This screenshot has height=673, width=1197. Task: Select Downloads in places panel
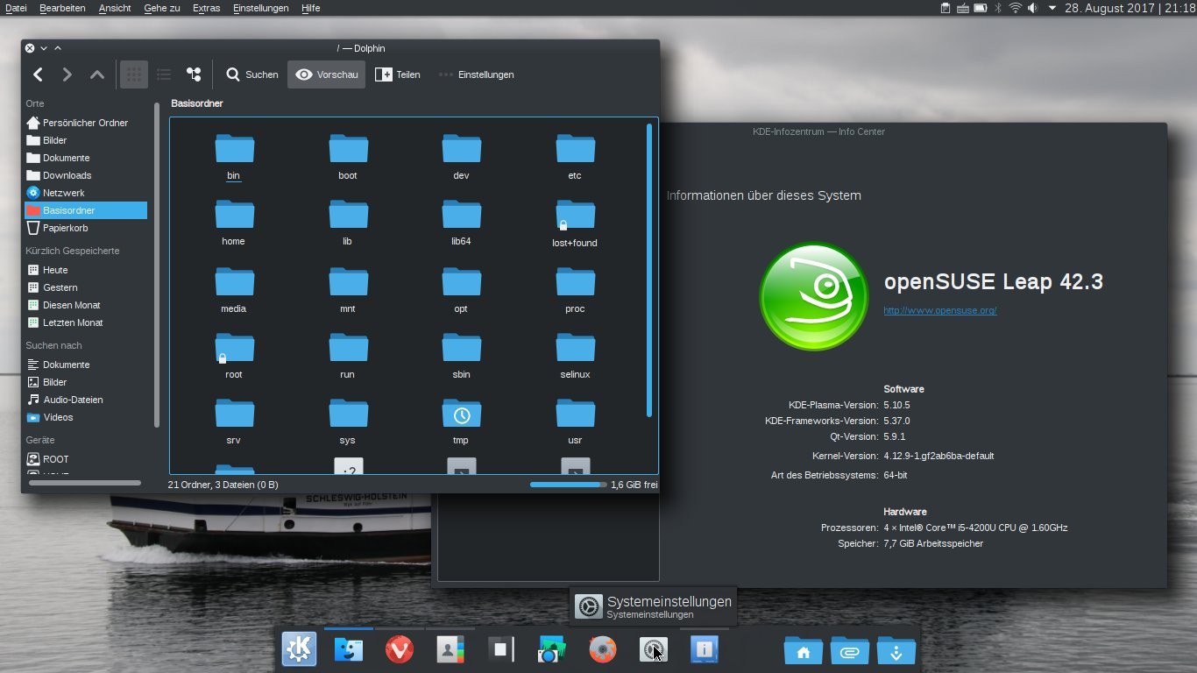(x=86, y=175)
